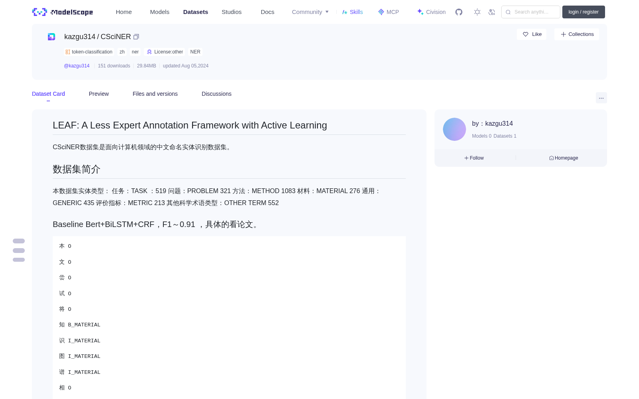Click the uppercase NER tag
639x399 pixels.
coord(195,52)
